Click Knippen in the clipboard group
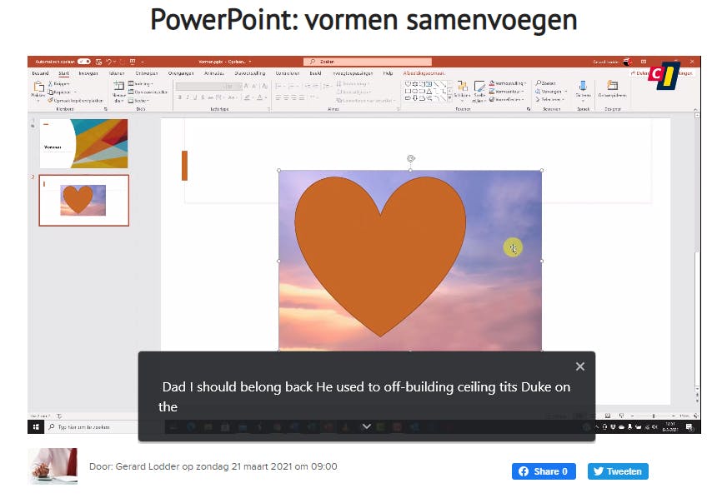This screenshot has height=498, width=717. tap(59, 84)
